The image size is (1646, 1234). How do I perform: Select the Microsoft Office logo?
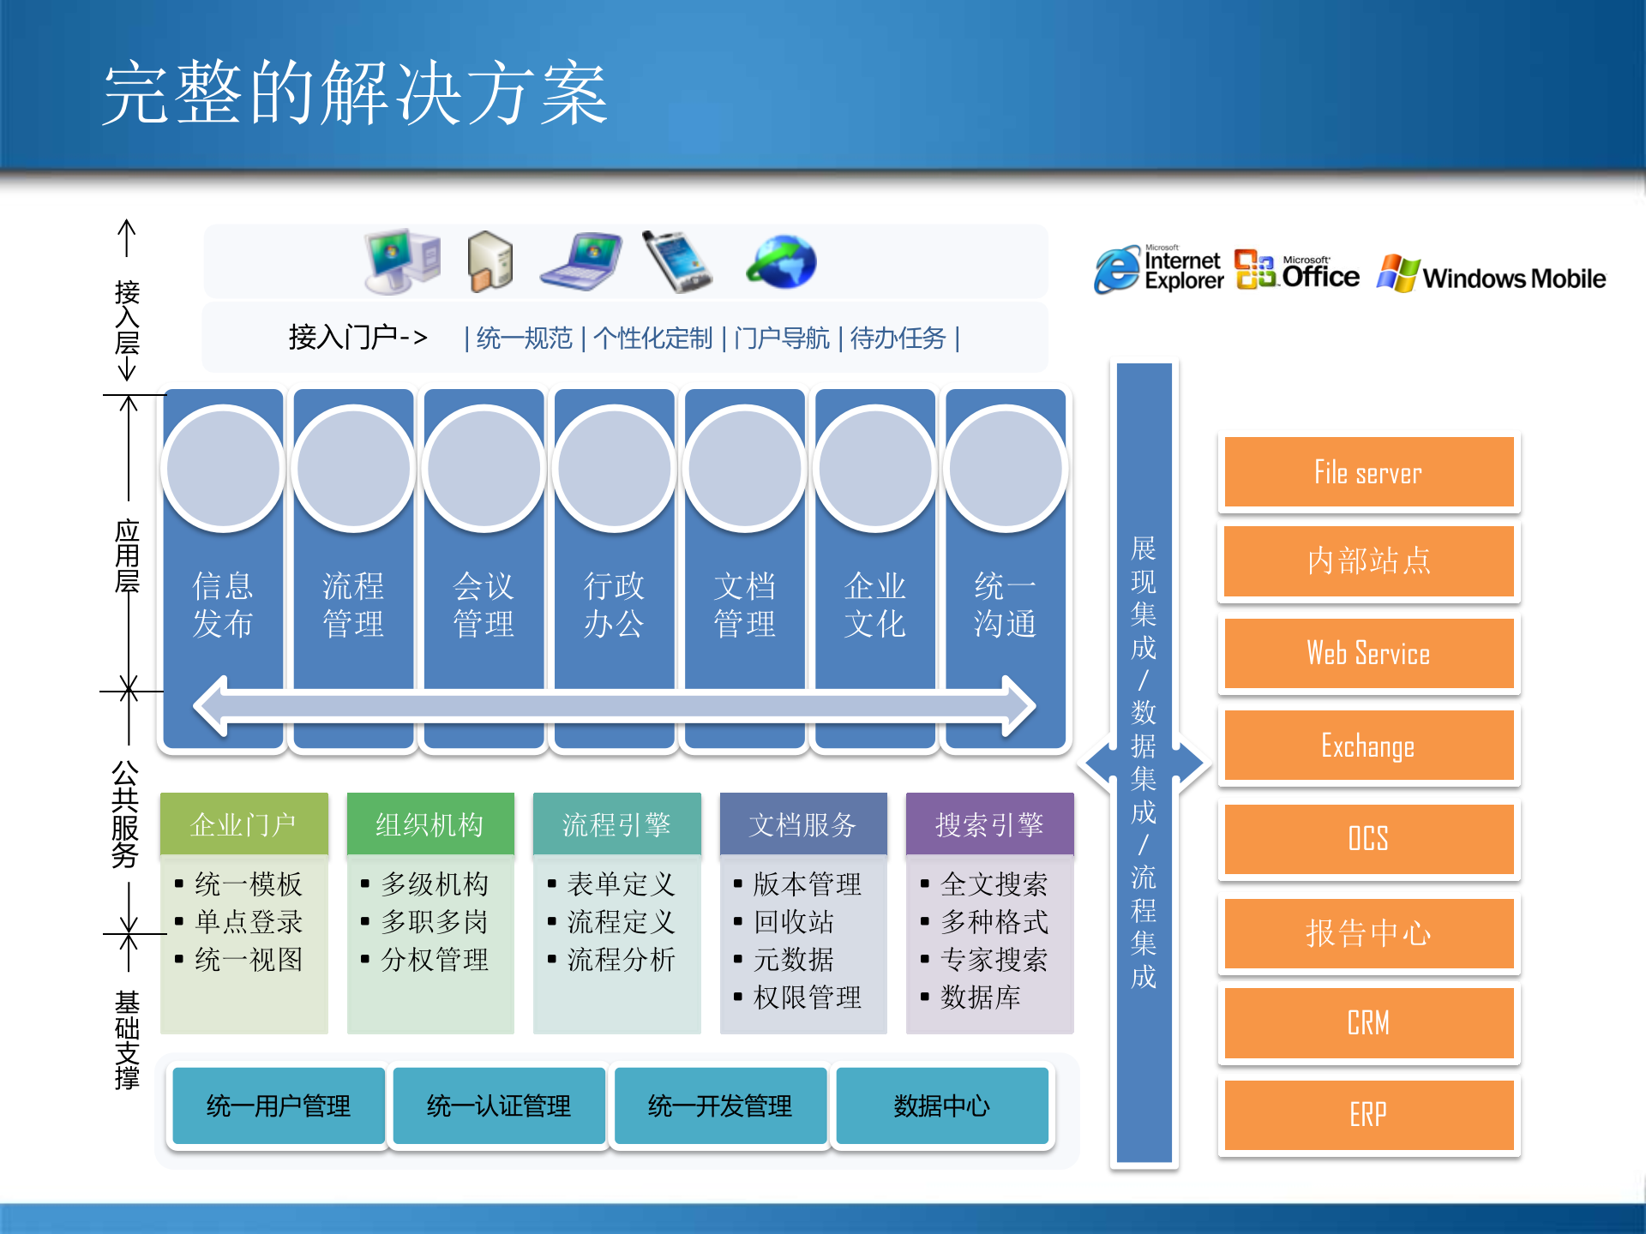pyautogui.click(x=1295, y=271)
